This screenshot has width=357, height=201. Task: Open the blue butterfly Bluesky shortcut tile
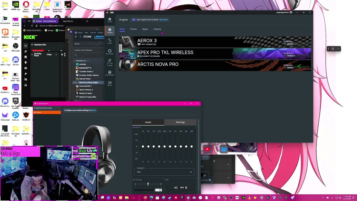tap(224, 149)
